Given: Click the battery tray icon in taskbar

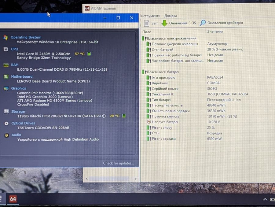Looking at the screenshot, I should point(272,199).
